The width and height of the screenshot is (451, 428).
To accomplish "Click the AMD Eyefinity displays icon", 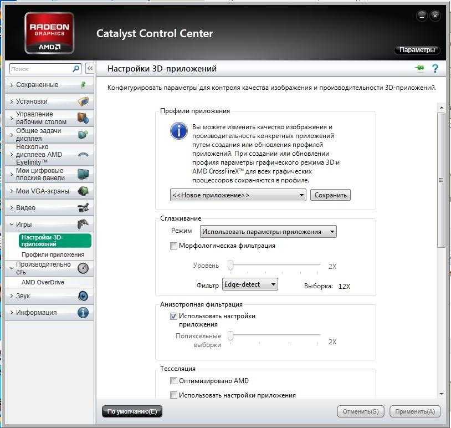I will point(83,155).
